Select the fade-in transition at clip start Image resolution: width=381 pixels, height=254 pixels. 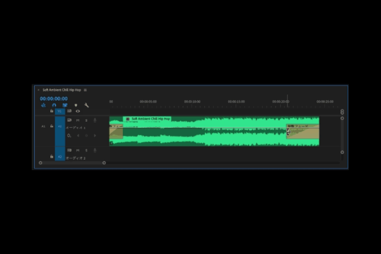(116, 131)
